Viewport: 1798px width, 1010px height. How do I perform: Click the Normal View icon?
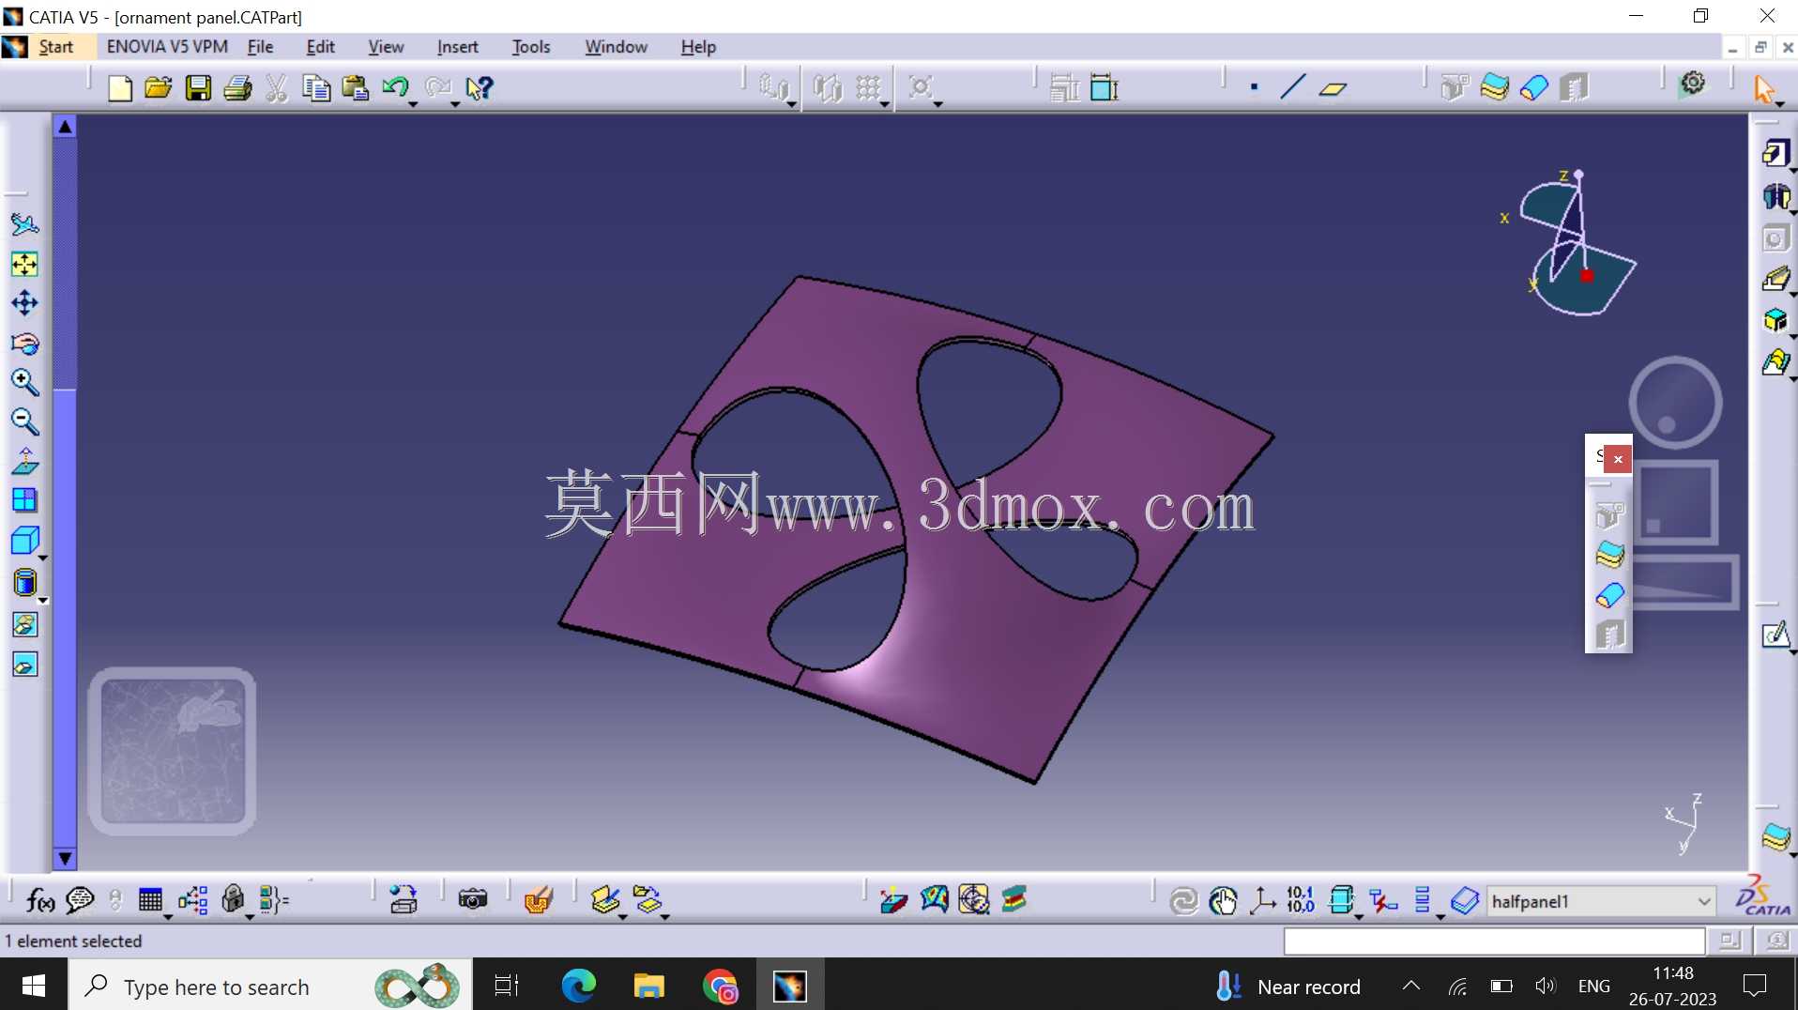(24, 461)
